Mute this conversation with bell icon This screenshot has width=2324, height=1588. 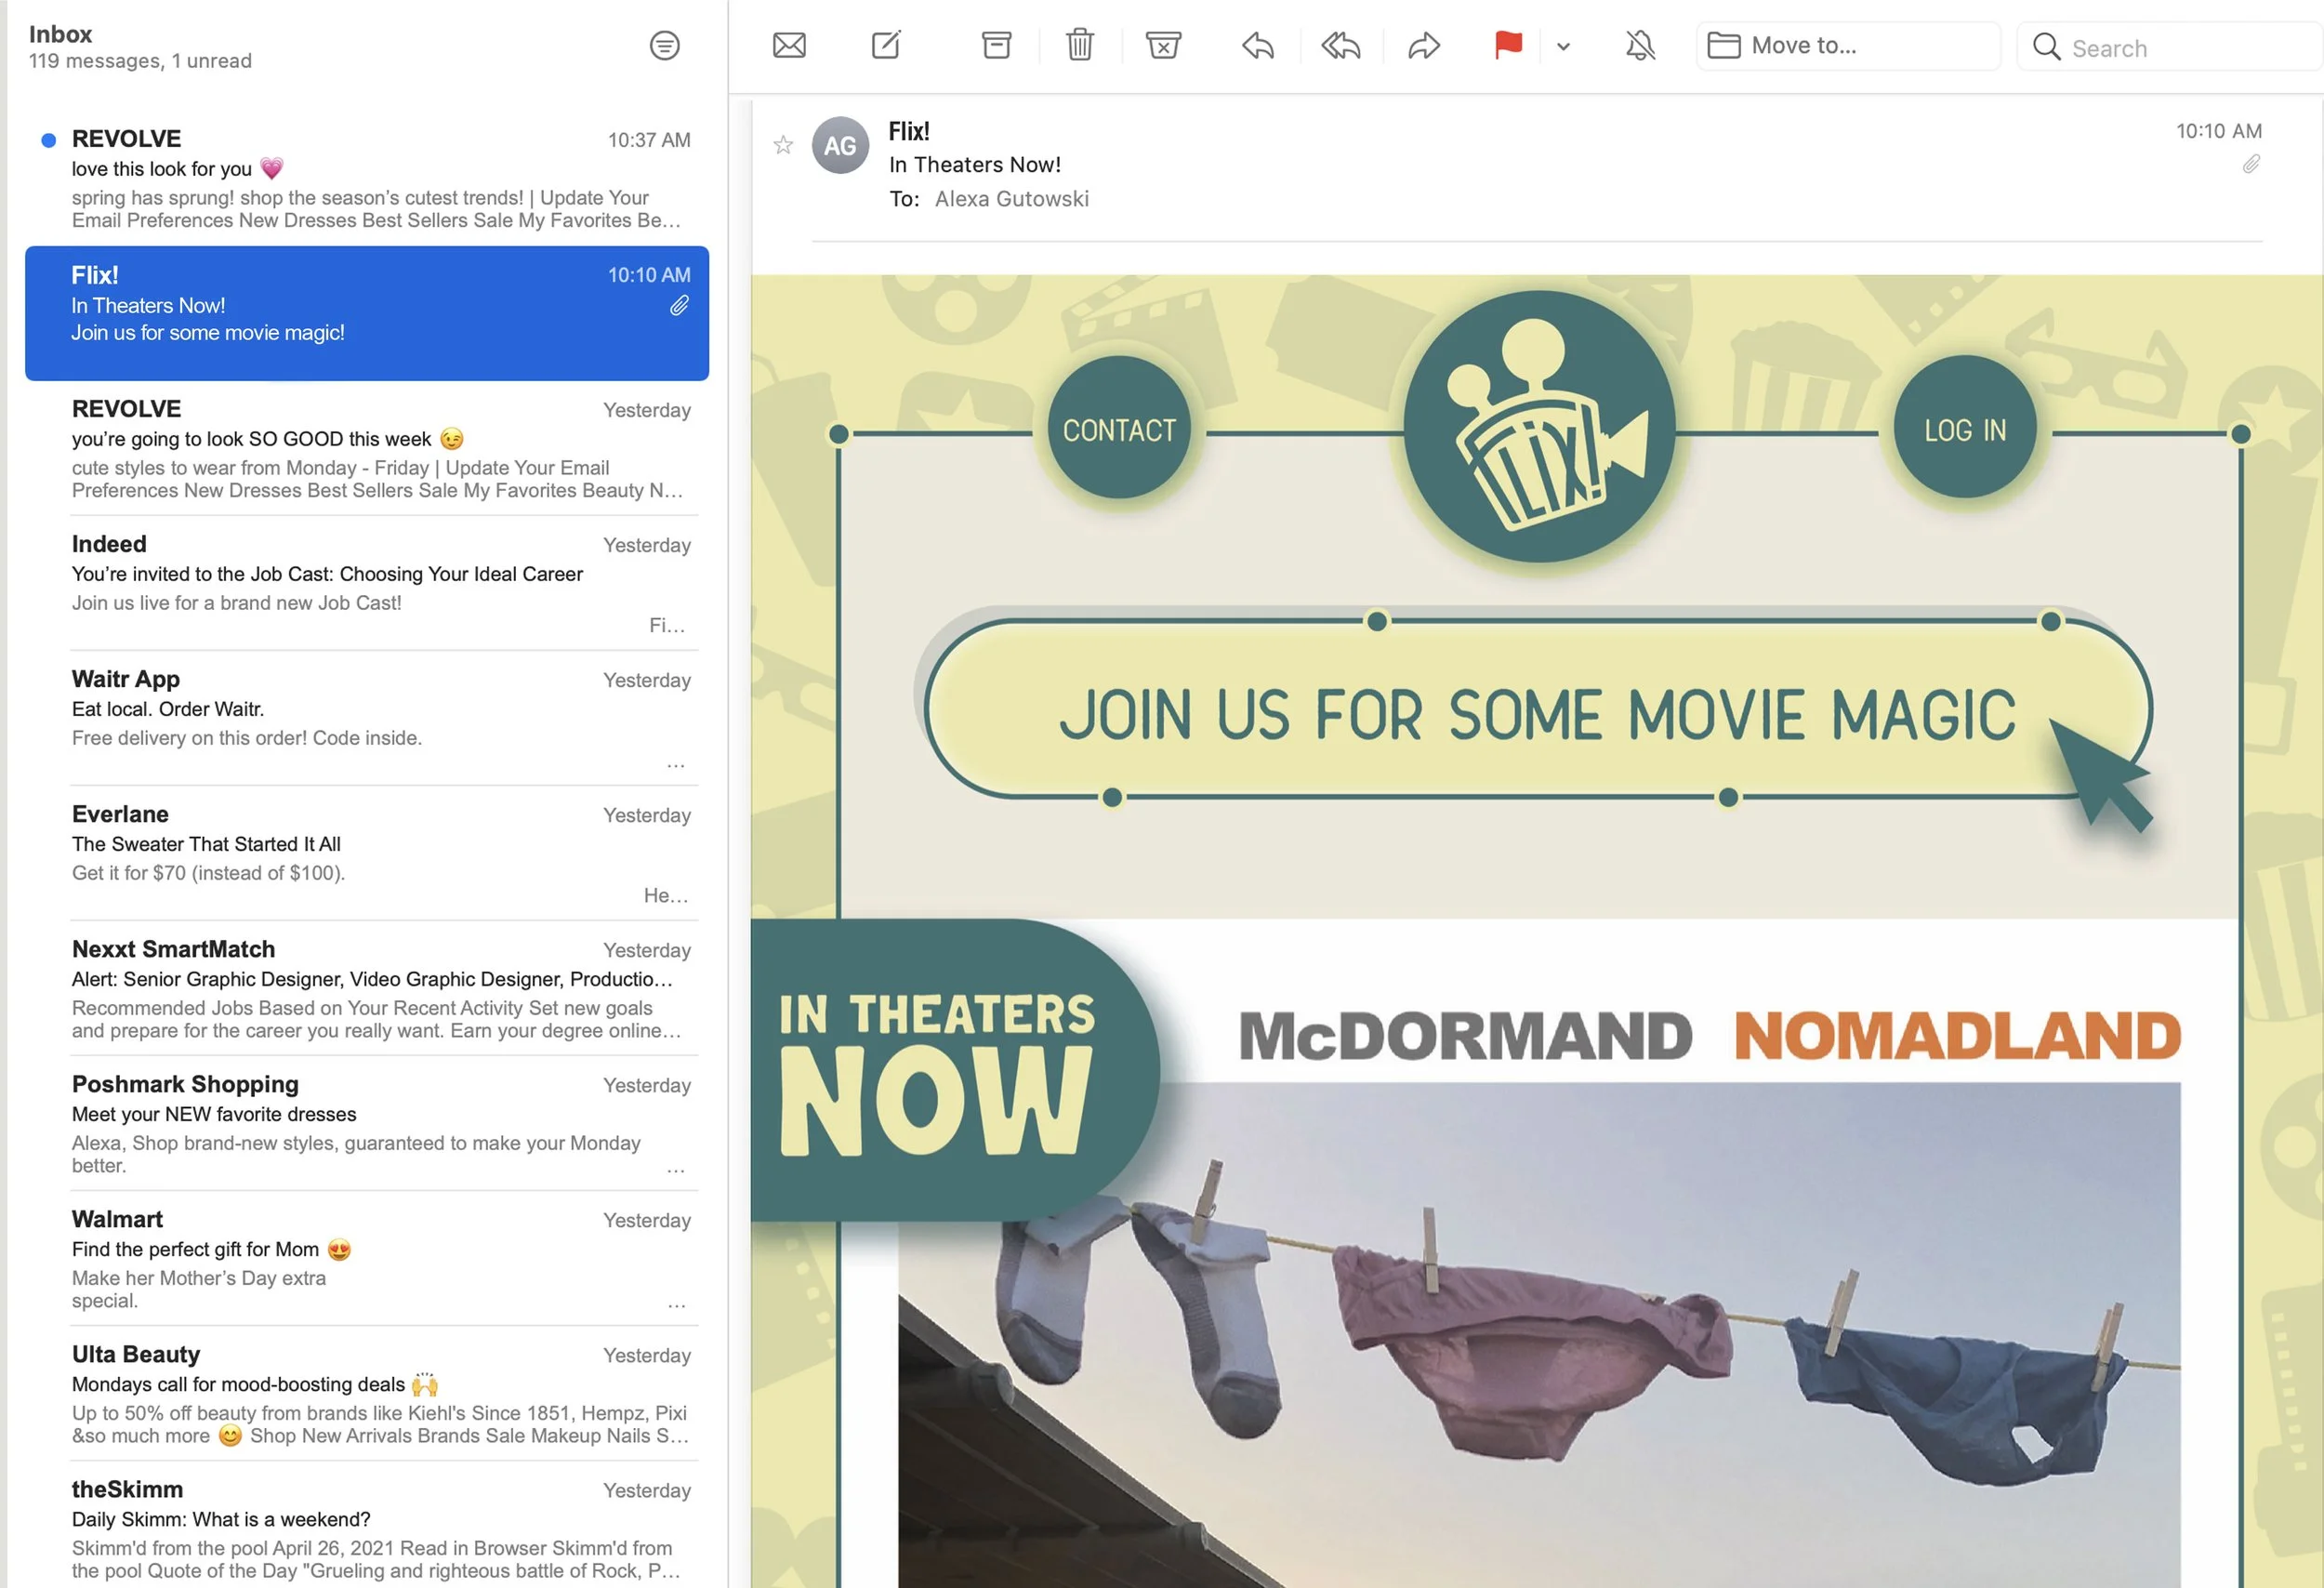point(1640,45)
